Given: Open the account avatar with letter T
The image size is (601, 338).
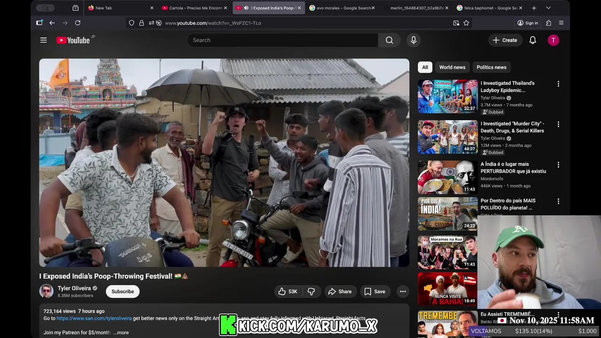Looking at the screenshot, I should (553, 40).
